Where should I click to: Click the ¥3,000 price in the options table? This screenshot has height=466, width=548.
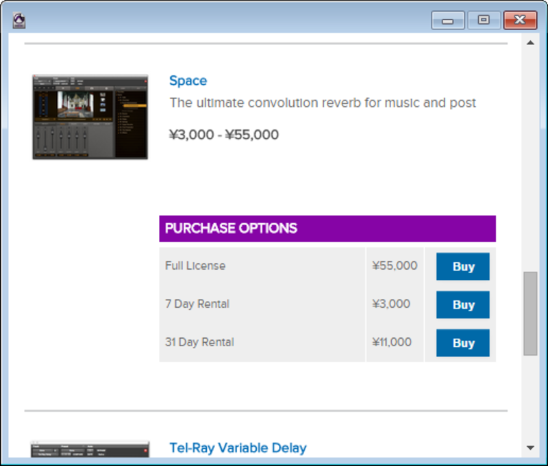pos(391,304)
